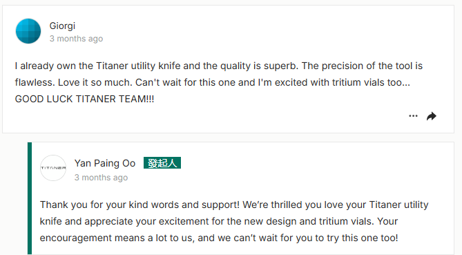Click the share arrow icon on Giorgi's comment
462x255 pixels.
pyautogui.click(x=432, y=116)
